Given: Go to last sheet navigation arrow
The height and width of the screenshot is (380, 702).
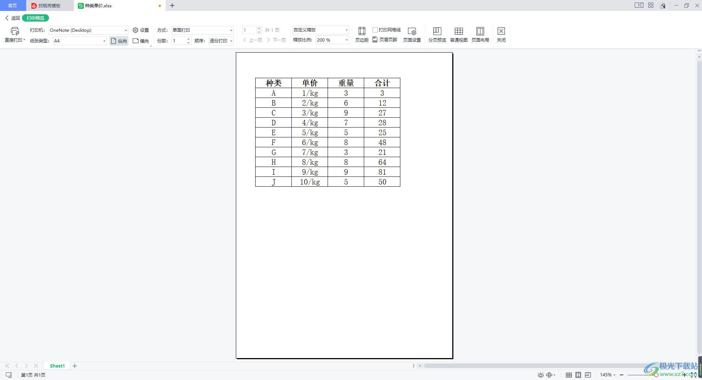Looking at the screenshot, I should click(x=35, y=366).
